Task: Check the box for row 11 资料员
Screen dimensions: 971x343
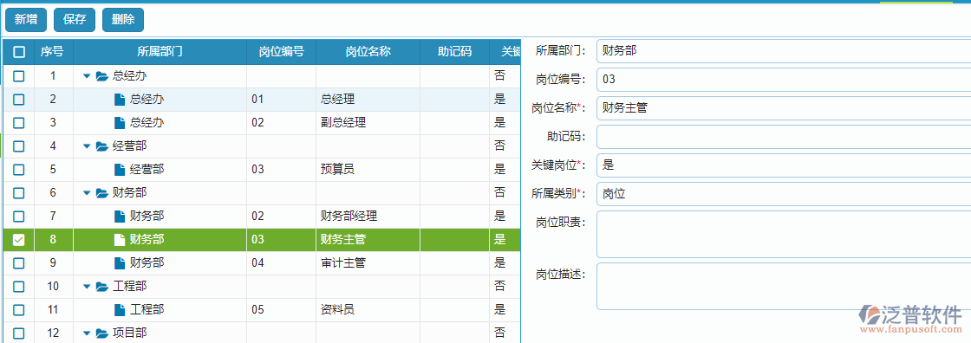Action: click(19, 309)
